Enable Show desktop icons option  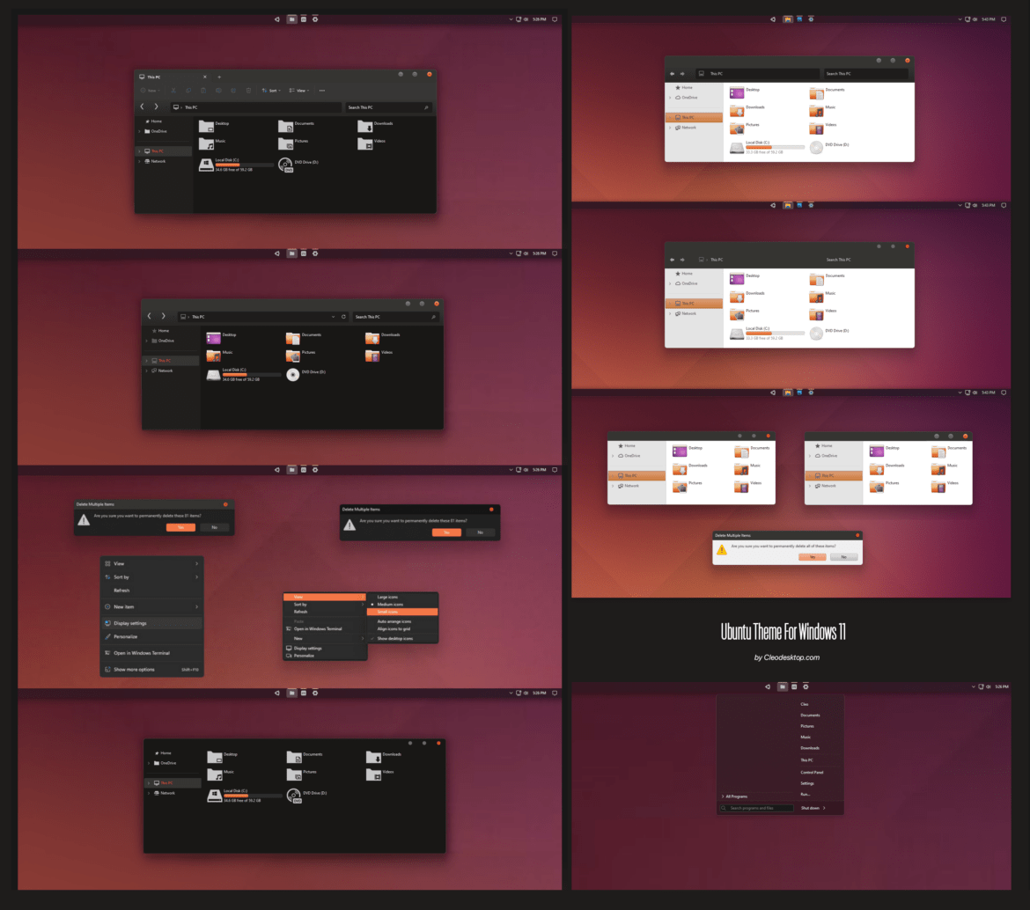point(394,638)
